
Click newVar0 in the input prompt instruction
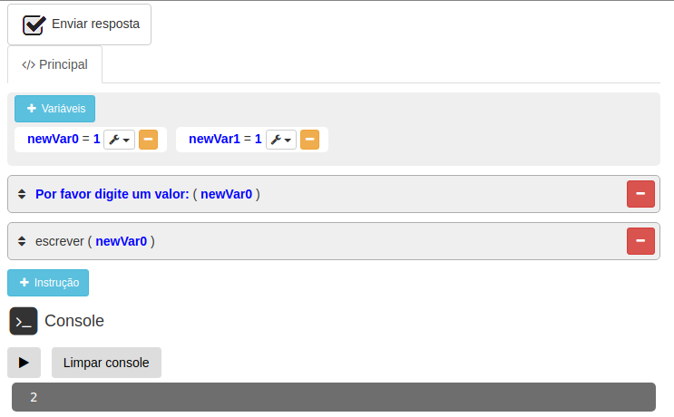[x=226, y=194]
